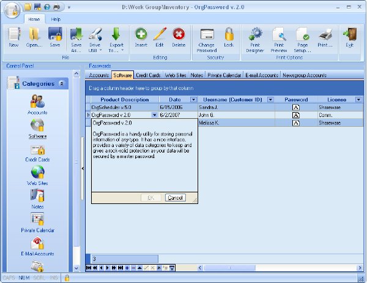Choose Save As in the File group
367x283 pixels.
(x=76, y=40)
